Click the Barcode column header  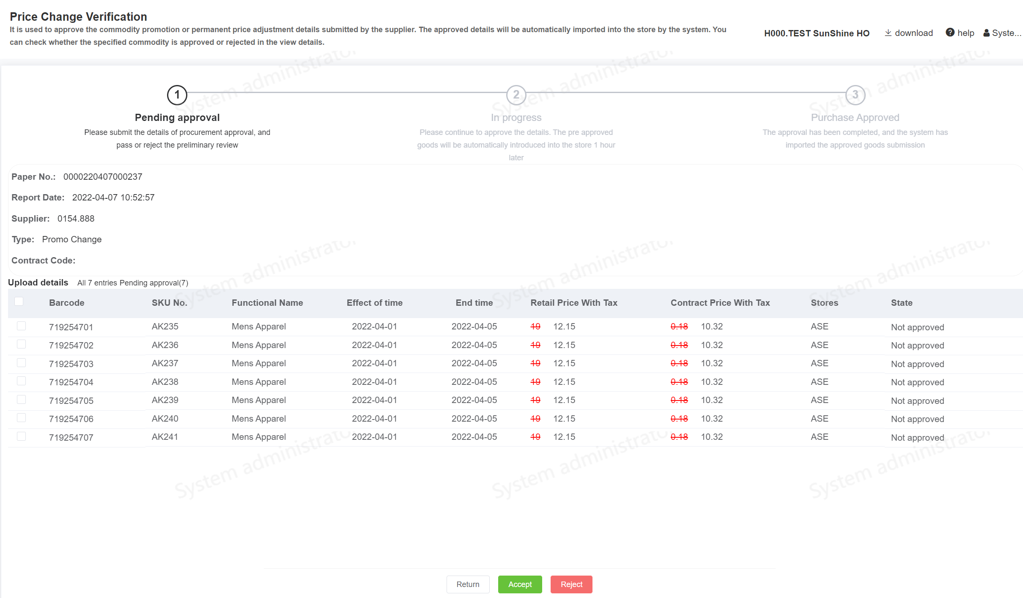[x=66, y=303]
